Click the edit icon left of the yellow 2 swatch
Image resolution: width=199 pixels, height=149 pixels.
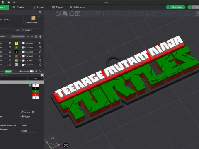pos(10,43)
